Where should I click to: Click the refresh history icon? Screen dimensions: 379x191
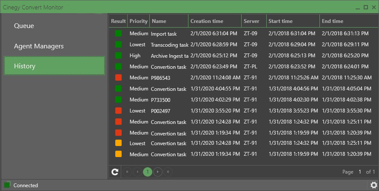[115, 172]
